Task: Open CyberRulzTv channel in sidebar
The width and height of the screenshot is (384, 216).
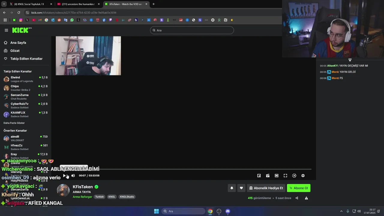Action: tap(25, 105)
